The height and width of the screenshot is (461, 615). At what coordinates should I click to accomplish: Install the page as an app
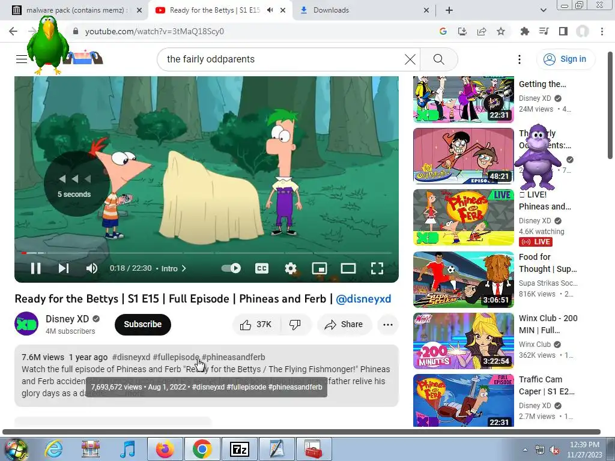pos(462,31)
